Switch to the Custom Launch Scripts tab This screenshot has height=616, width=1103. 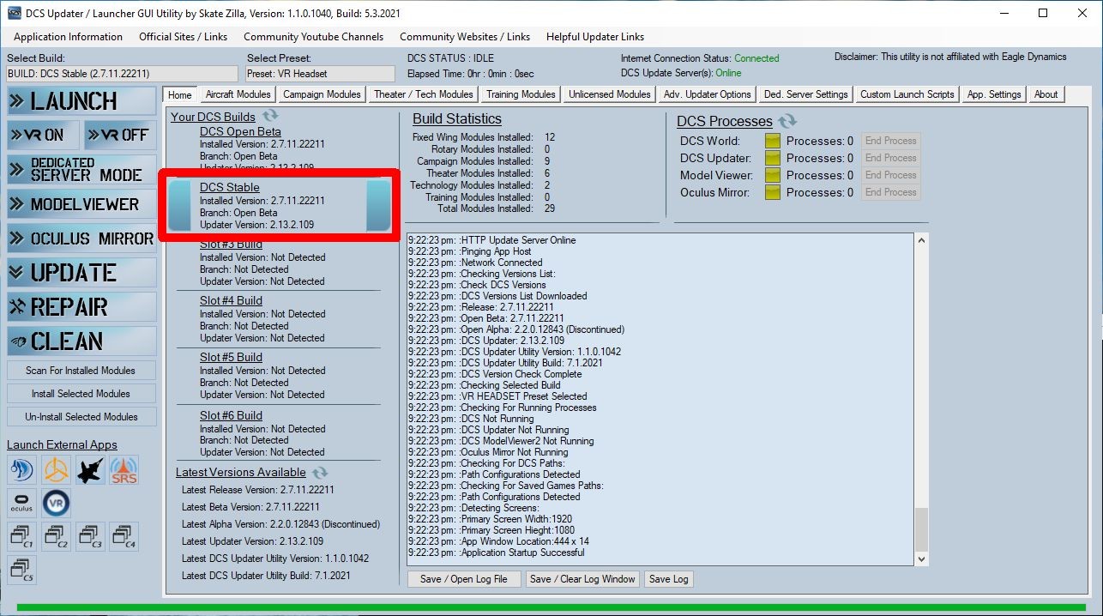tap(907, 94)
